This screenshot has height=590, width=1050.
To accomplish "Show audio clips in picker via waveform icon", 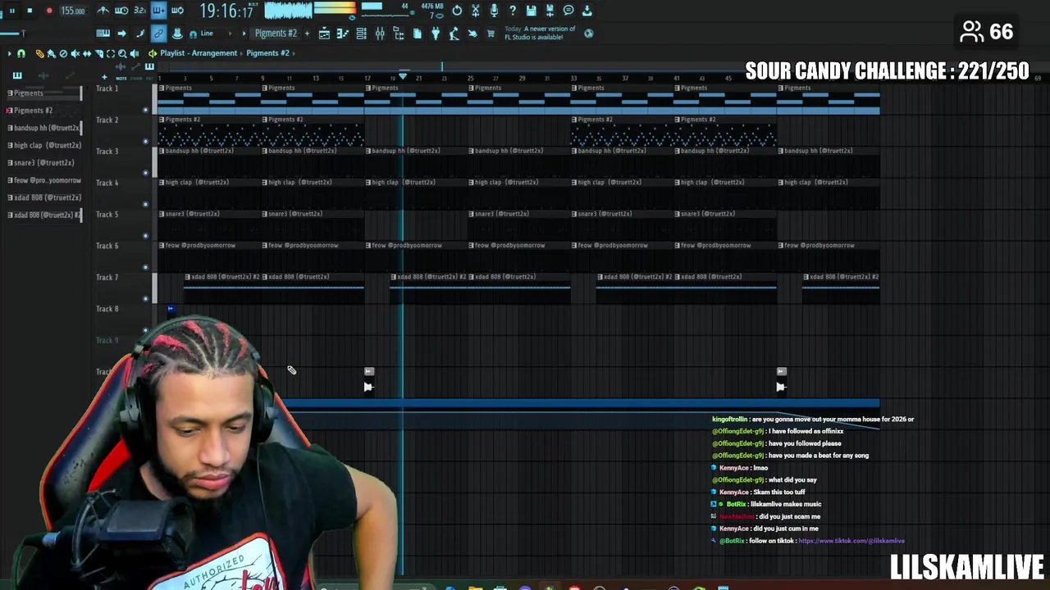I will point(43,75).
